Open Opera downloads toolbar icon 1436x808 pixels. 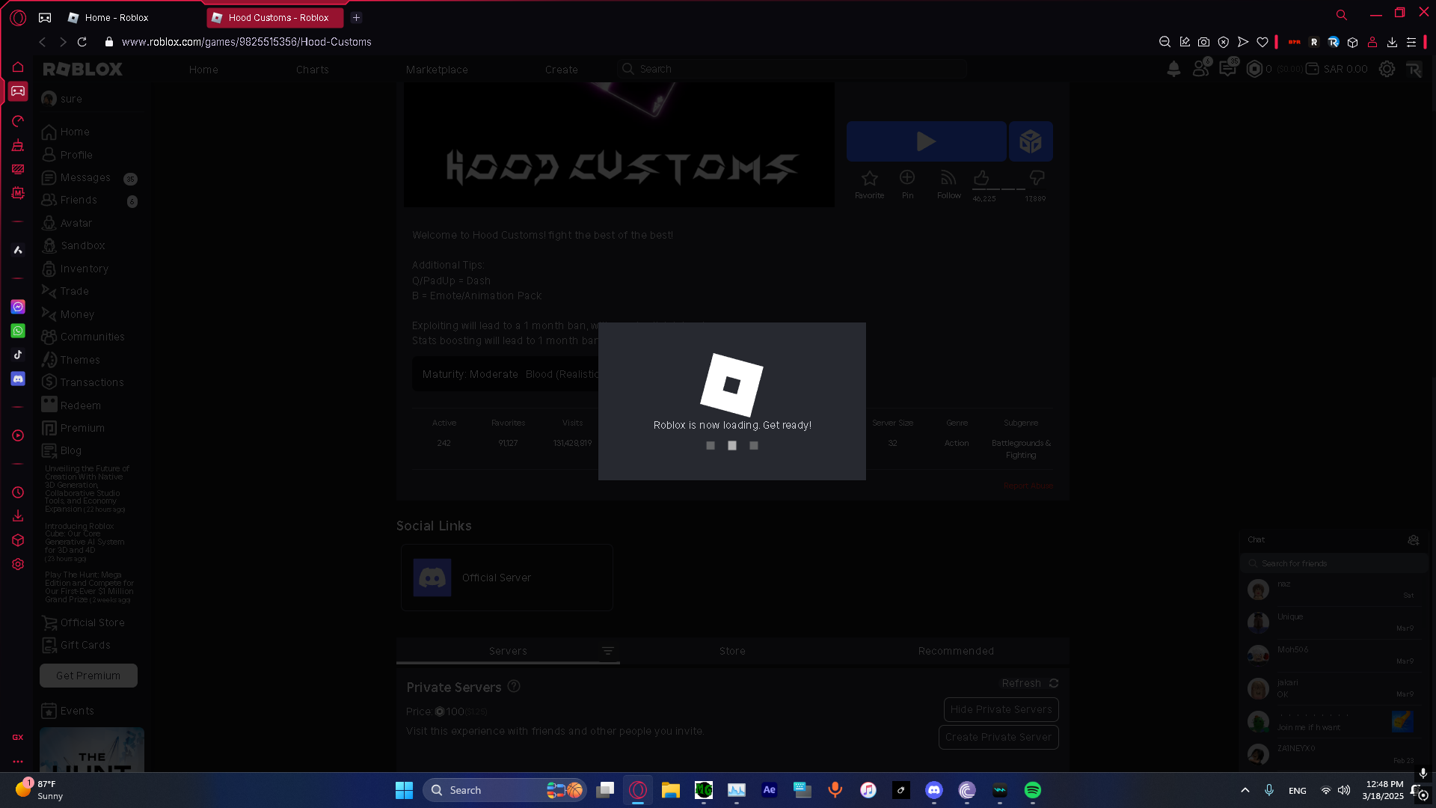[1392, 42]
